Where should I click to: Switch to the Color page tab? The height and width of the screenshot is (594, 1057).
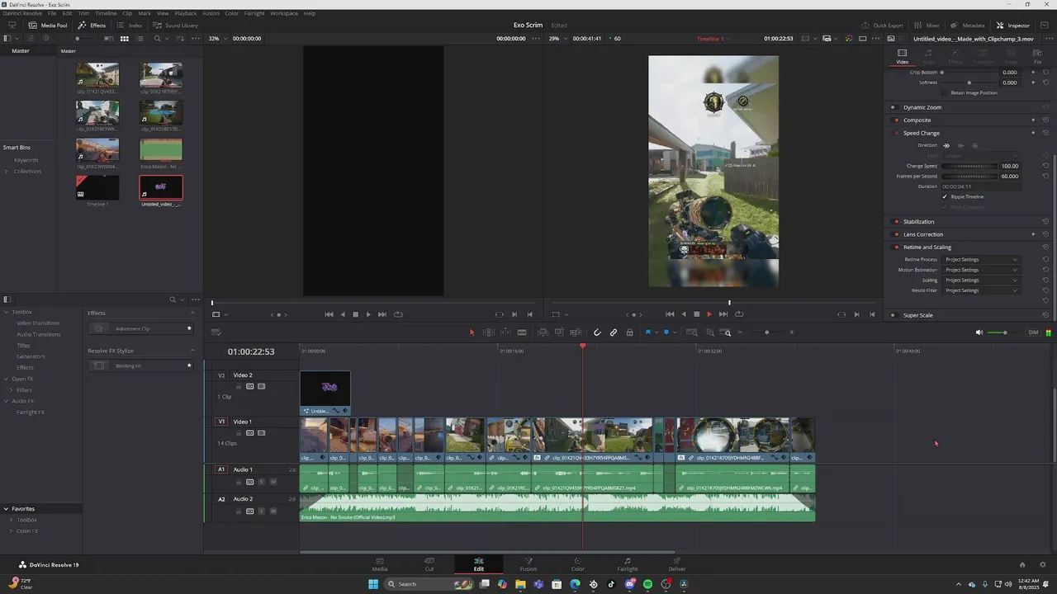[x=577, y=563]
